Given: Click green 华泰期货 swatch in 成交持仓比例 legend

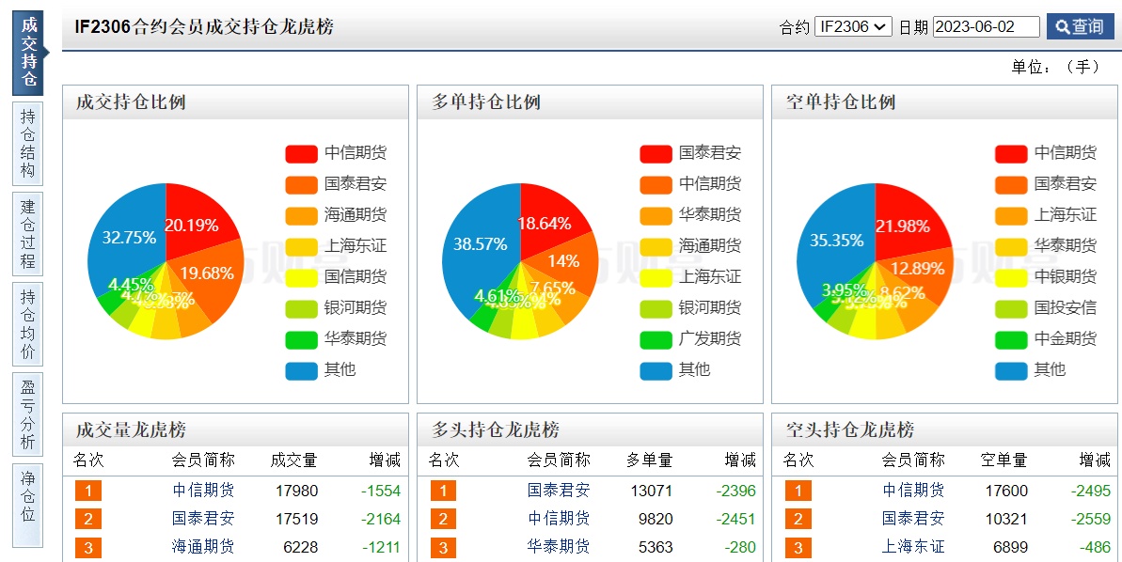Looking at the screenshot, I should [301, 339].
